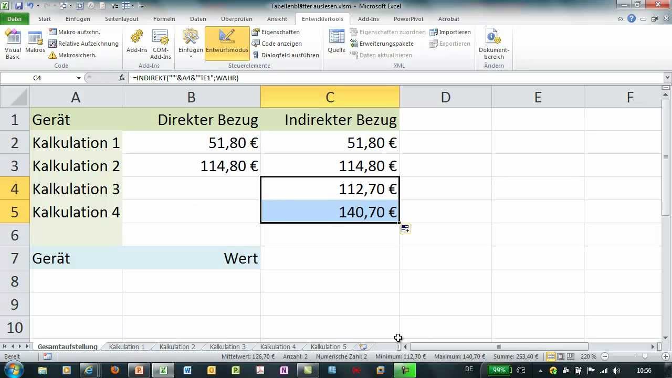Click Code anzeigen
This screenshot has width=672, height=378.
tap(277, 44)
